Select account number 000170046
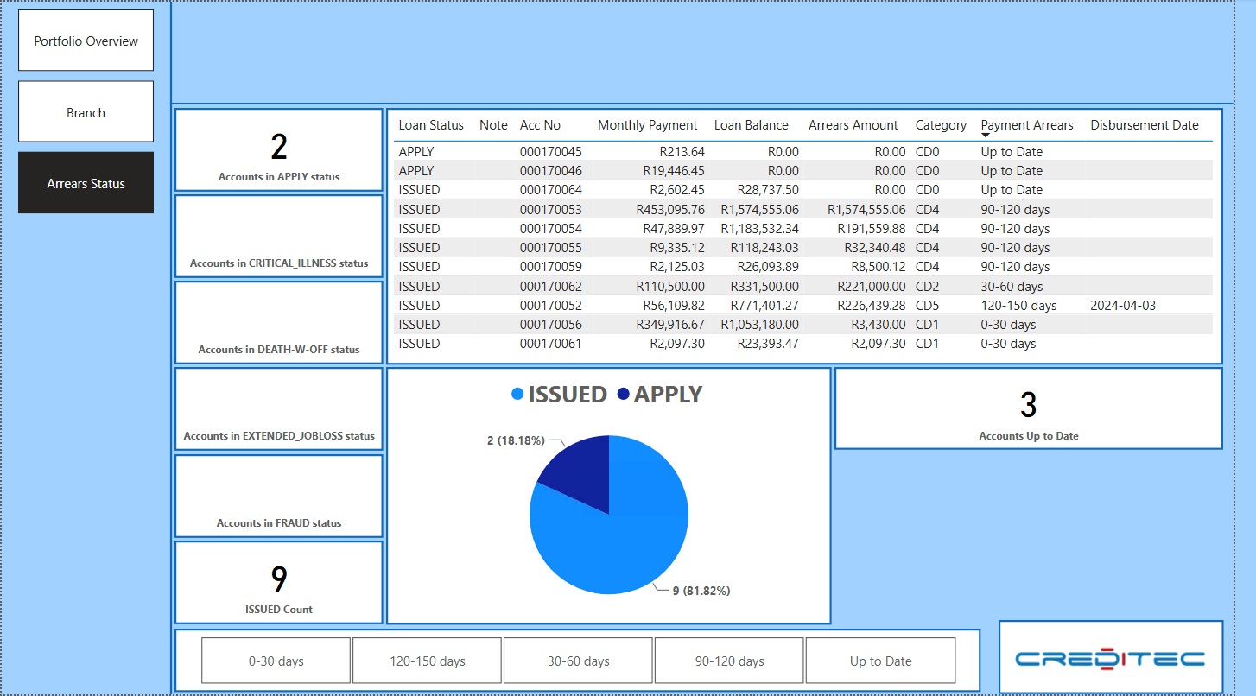The image size is (1256, 696). pos(551,171)
